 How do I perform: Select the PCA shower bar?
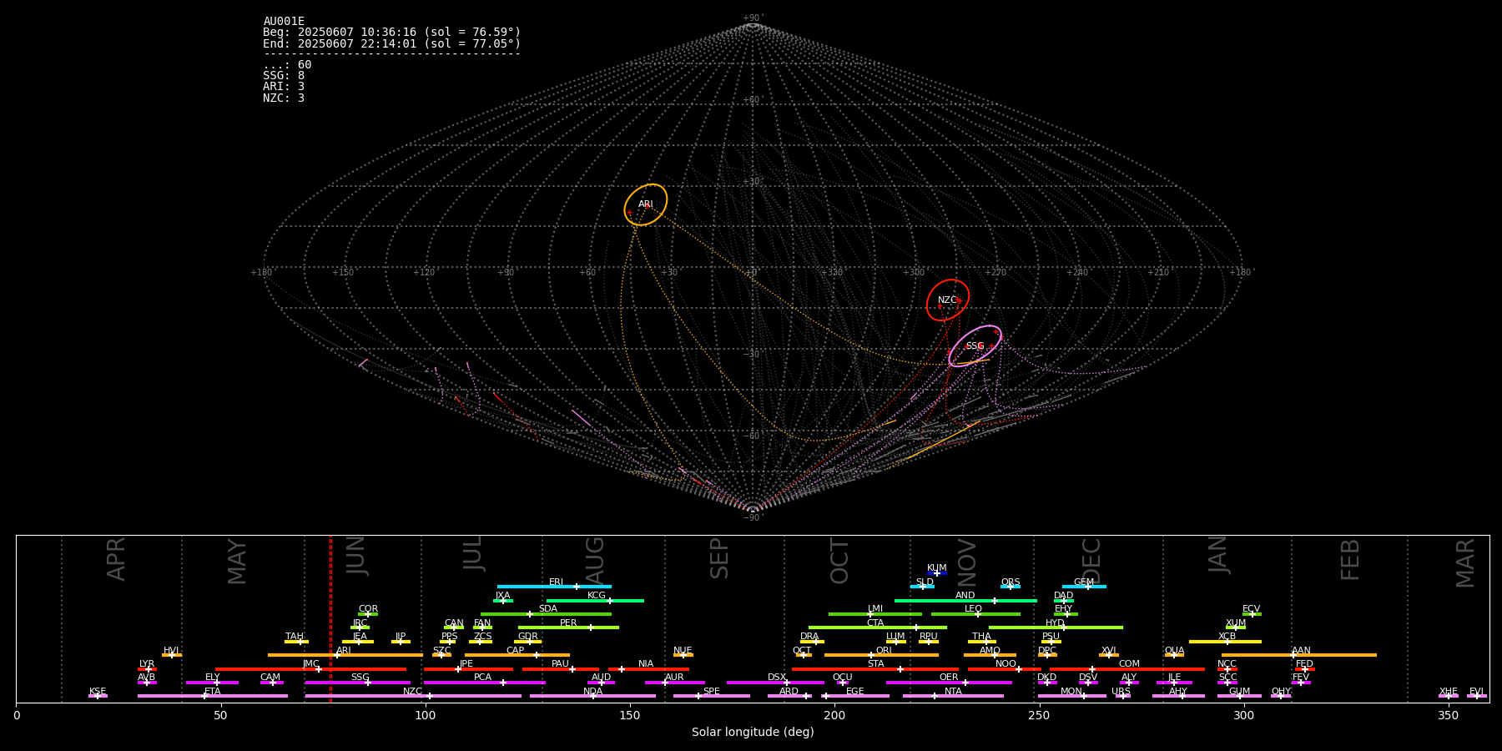(484, 683)
